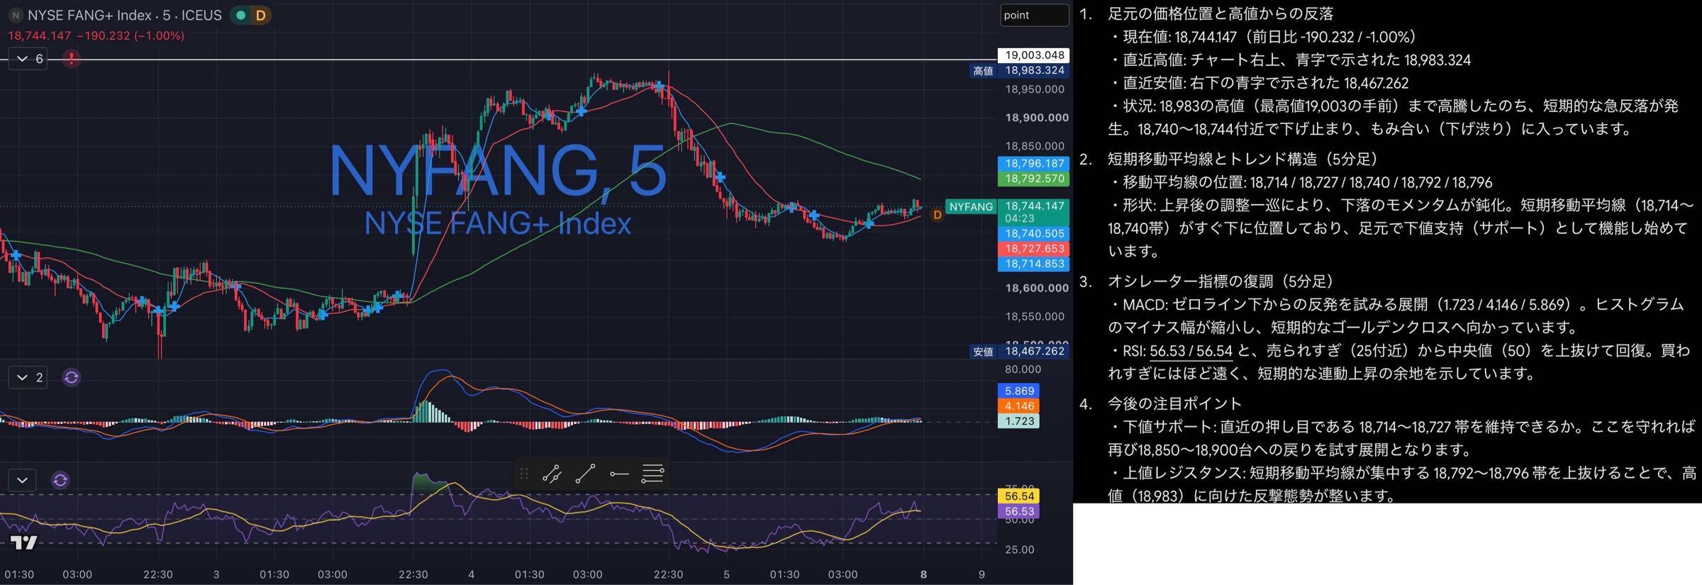Click the date 8 on time axis

(923, 574)
